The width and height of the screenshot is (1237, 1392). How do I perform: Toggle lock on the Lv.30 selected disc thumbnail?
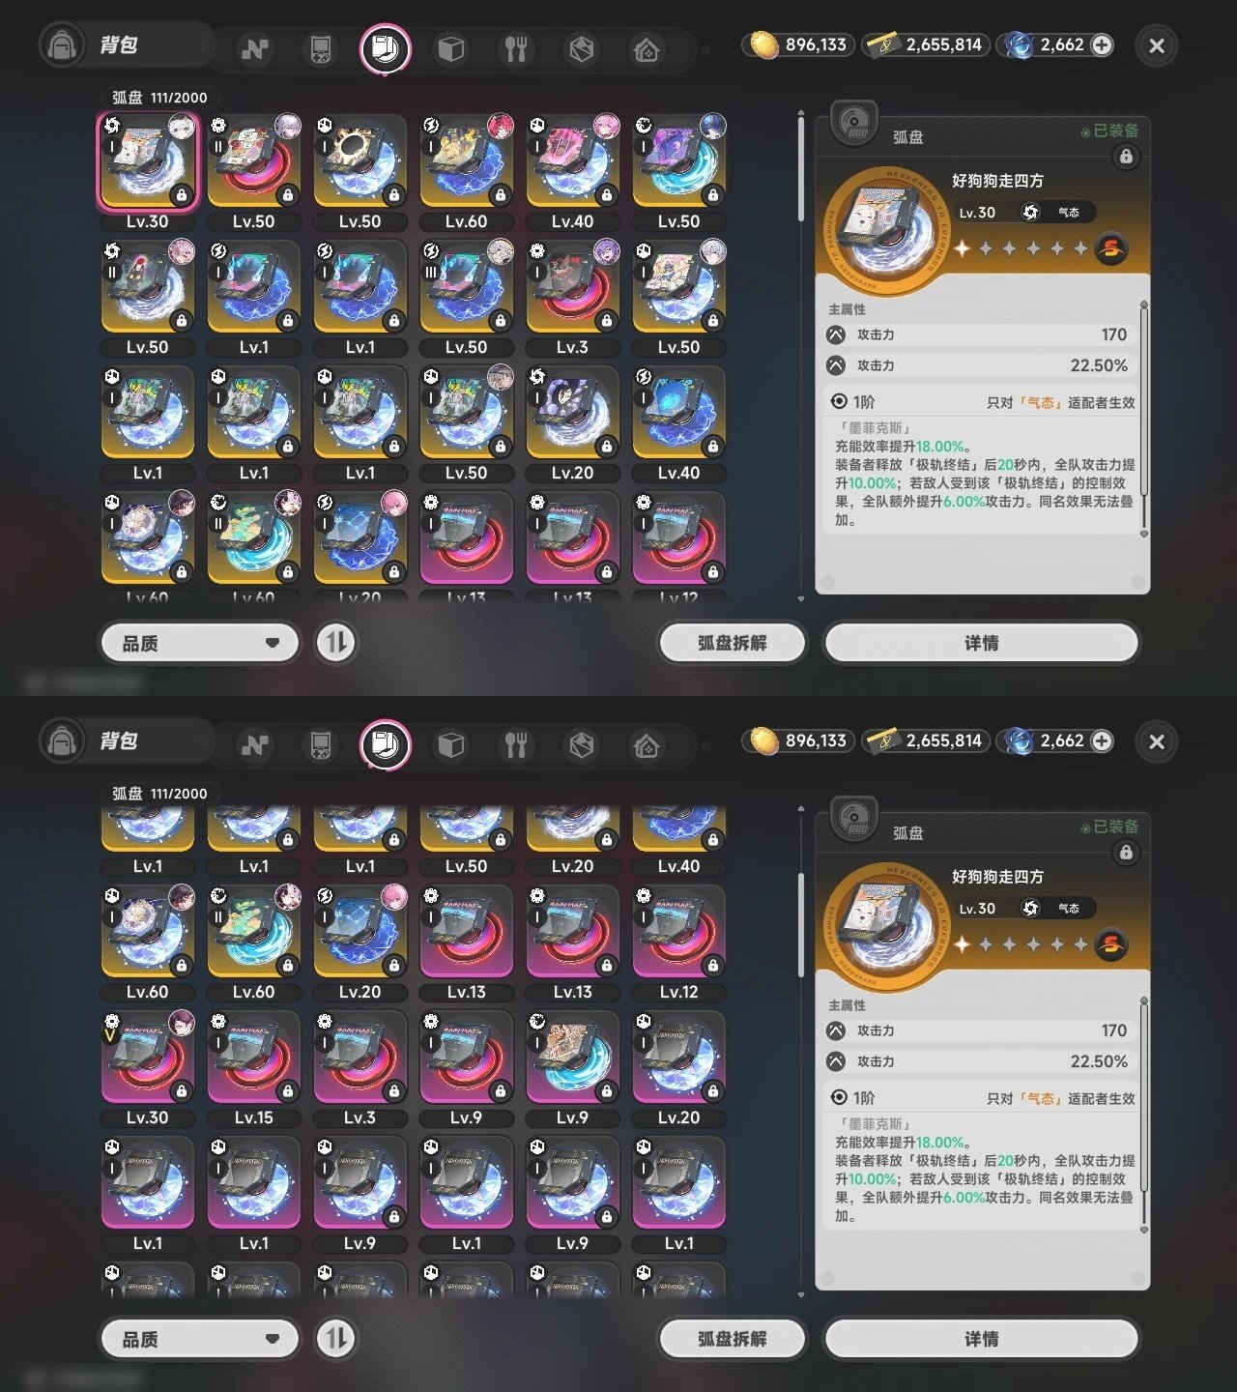[x=182, y=195]
